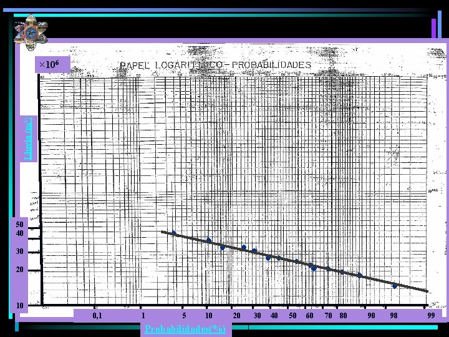Click the x-axis label 70
Image resolution: width=449 pixels, height=337 pixels.
[x=328, y=316]
